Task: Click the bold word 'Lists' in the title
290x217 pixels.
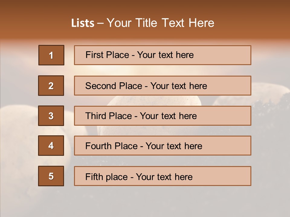Action: pos(83,23)
